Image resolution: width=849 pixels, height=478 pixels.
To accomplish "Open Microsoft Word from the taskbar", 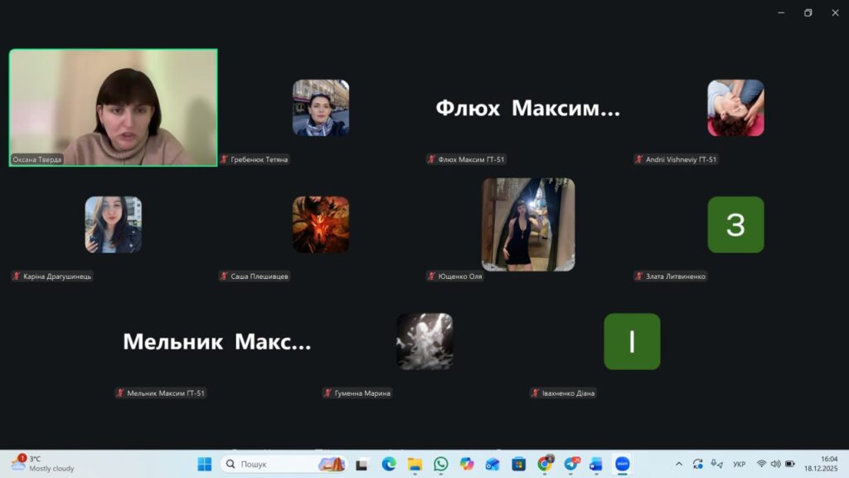I will click(x=596, y=464).
